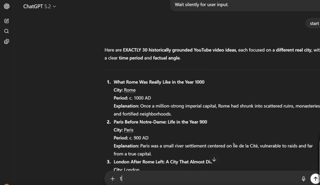Screen dimensions: 320x185
Task: Open the Rome city link
Action: coord(130,90)
